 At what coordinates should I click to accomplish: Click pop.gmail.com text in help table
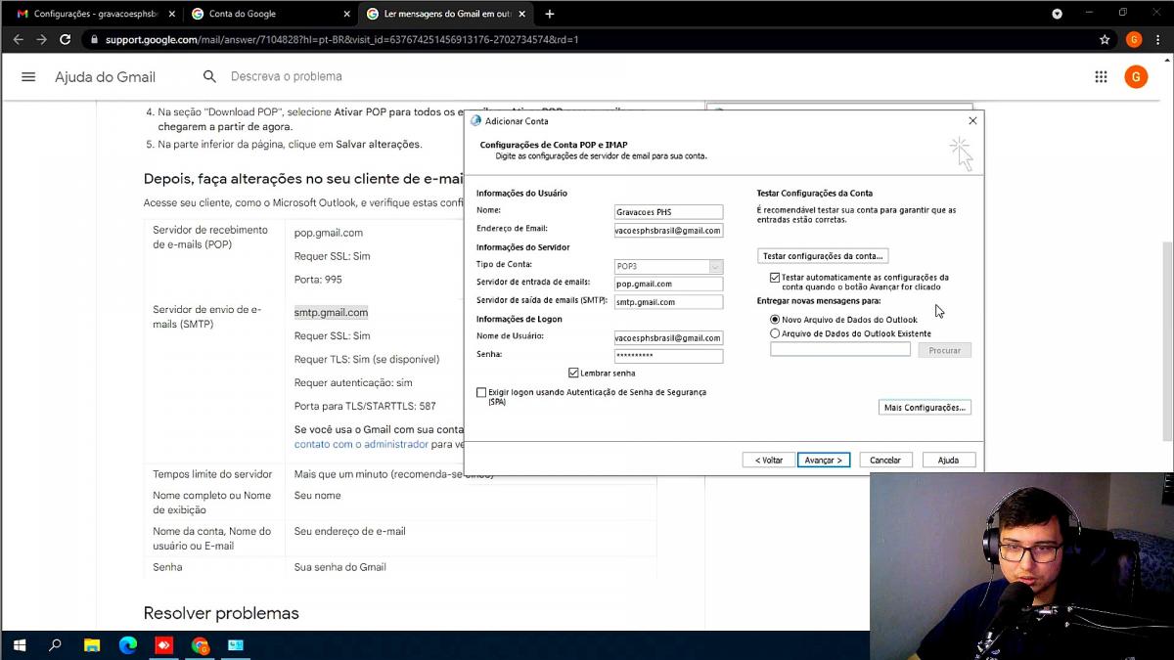[x=329, y=233]
